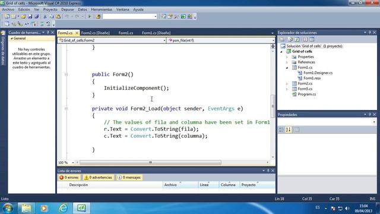
Task: Open the Archivo menu
Action: tap(8, 10)
